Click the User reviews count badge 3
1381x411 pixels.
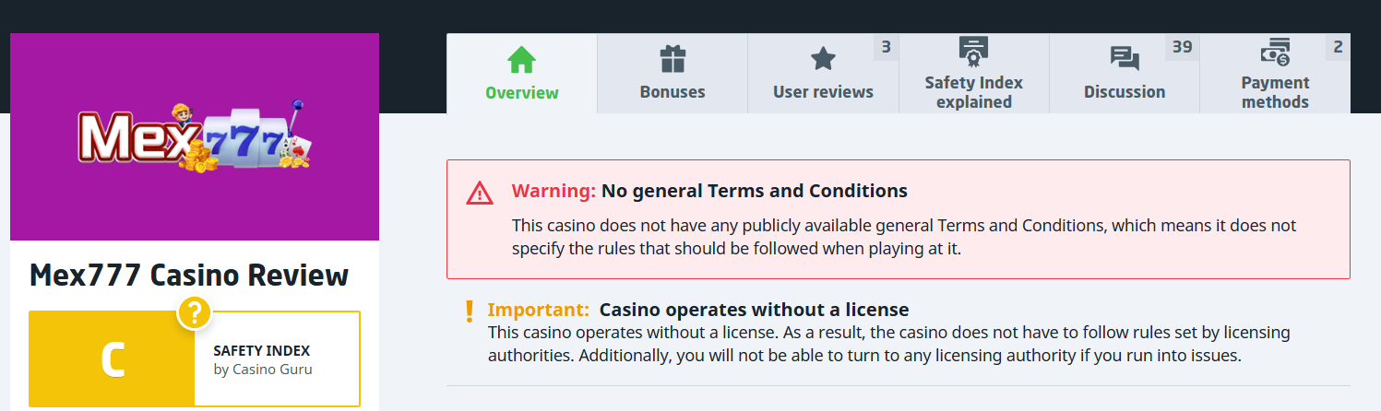(886, 47)
